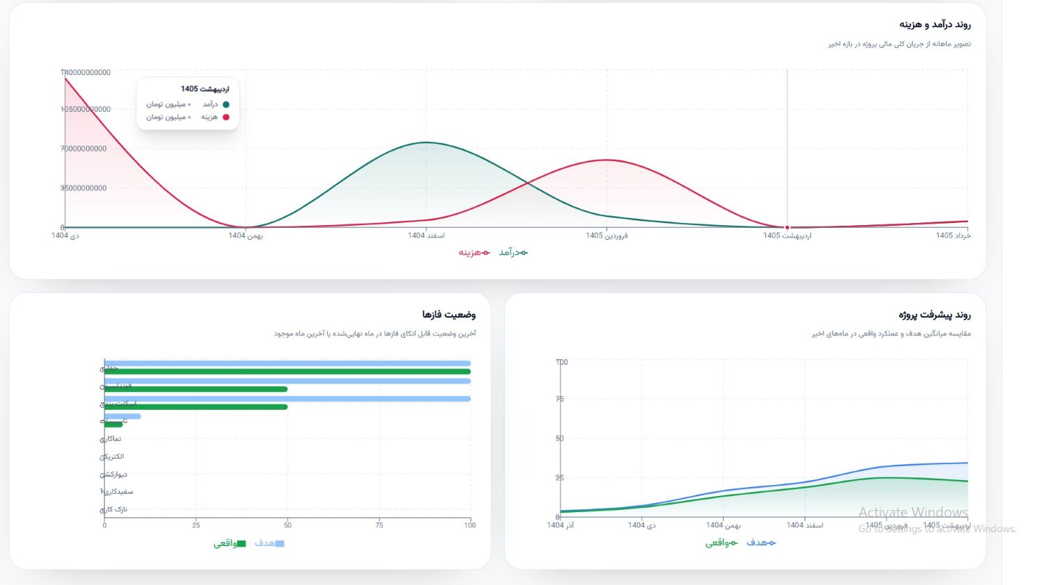Click the نازک کاری phase label
1039x585 pixels.
tap(114, 510)
